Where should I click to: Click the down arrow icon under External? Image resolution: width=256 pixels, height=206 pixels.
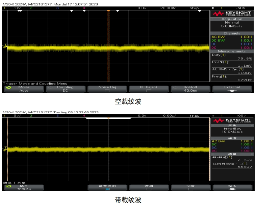click(x=232, y=91)
